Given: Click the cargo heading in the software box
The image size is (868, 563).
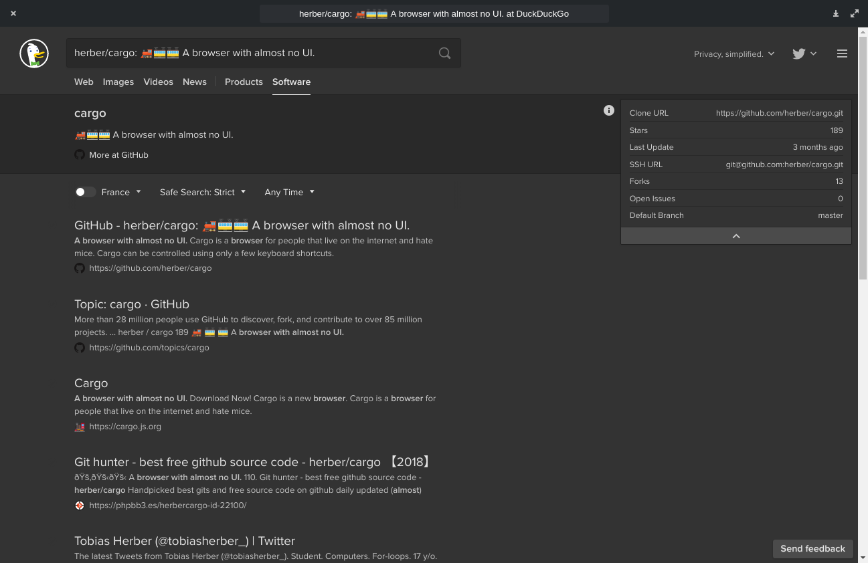Looking at the screenshot, I should click(90, 113).
